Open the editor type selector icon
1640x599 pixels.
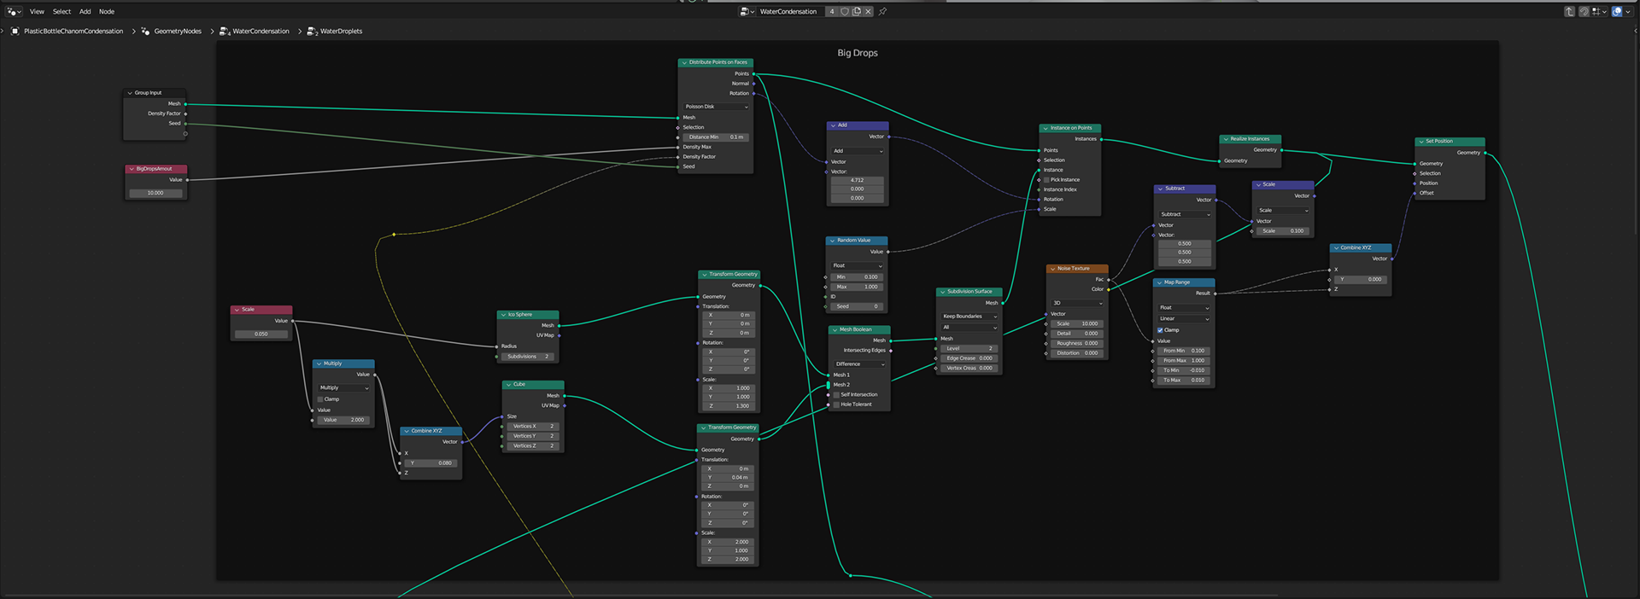(x=13, y=12)
